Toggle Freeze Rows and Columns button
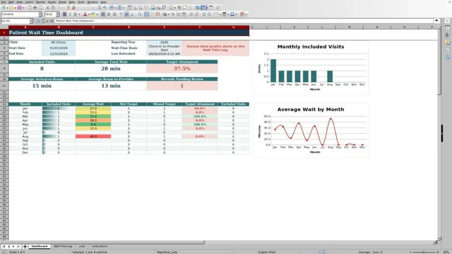 pos(203,7)
